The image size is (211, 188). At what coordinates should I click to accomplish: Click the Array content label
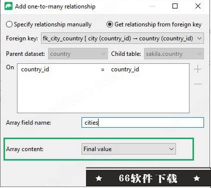[24, 149]
